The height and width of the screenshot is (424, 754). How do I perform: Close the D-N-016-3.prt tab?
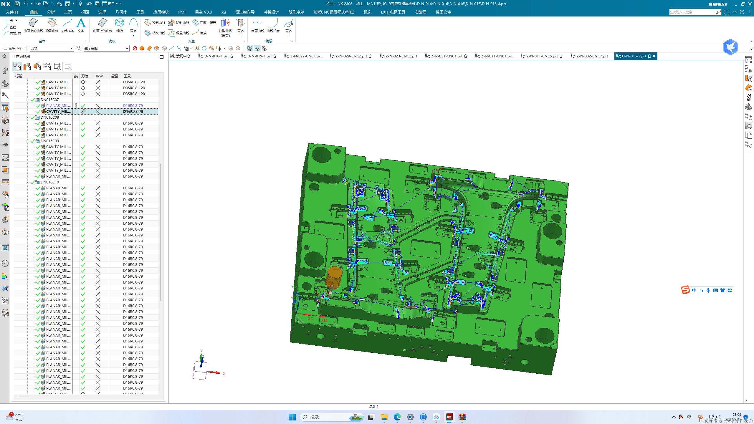pyautogui.click(x=654, y=56)
